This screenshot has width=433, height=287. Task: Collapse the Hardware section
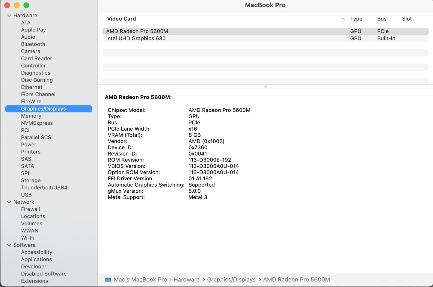pos(9,15)
